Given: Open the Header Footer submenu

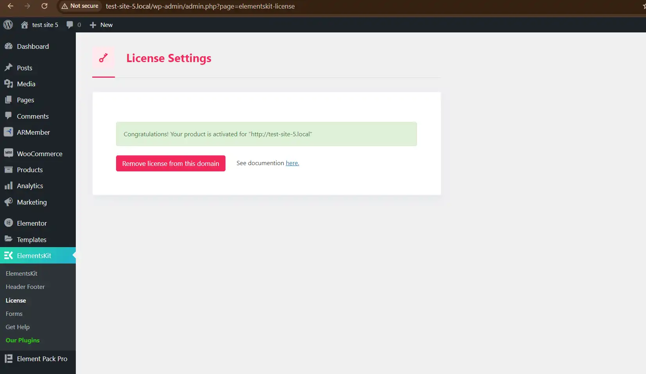Looking at the screenshot, I should (25, 287).
